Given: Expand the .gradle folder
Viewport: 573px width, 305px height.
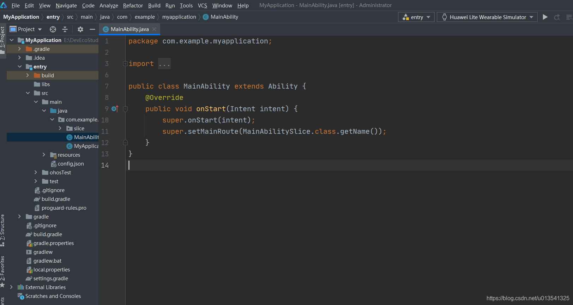Looking at the screenshot, I should (20, 49).
